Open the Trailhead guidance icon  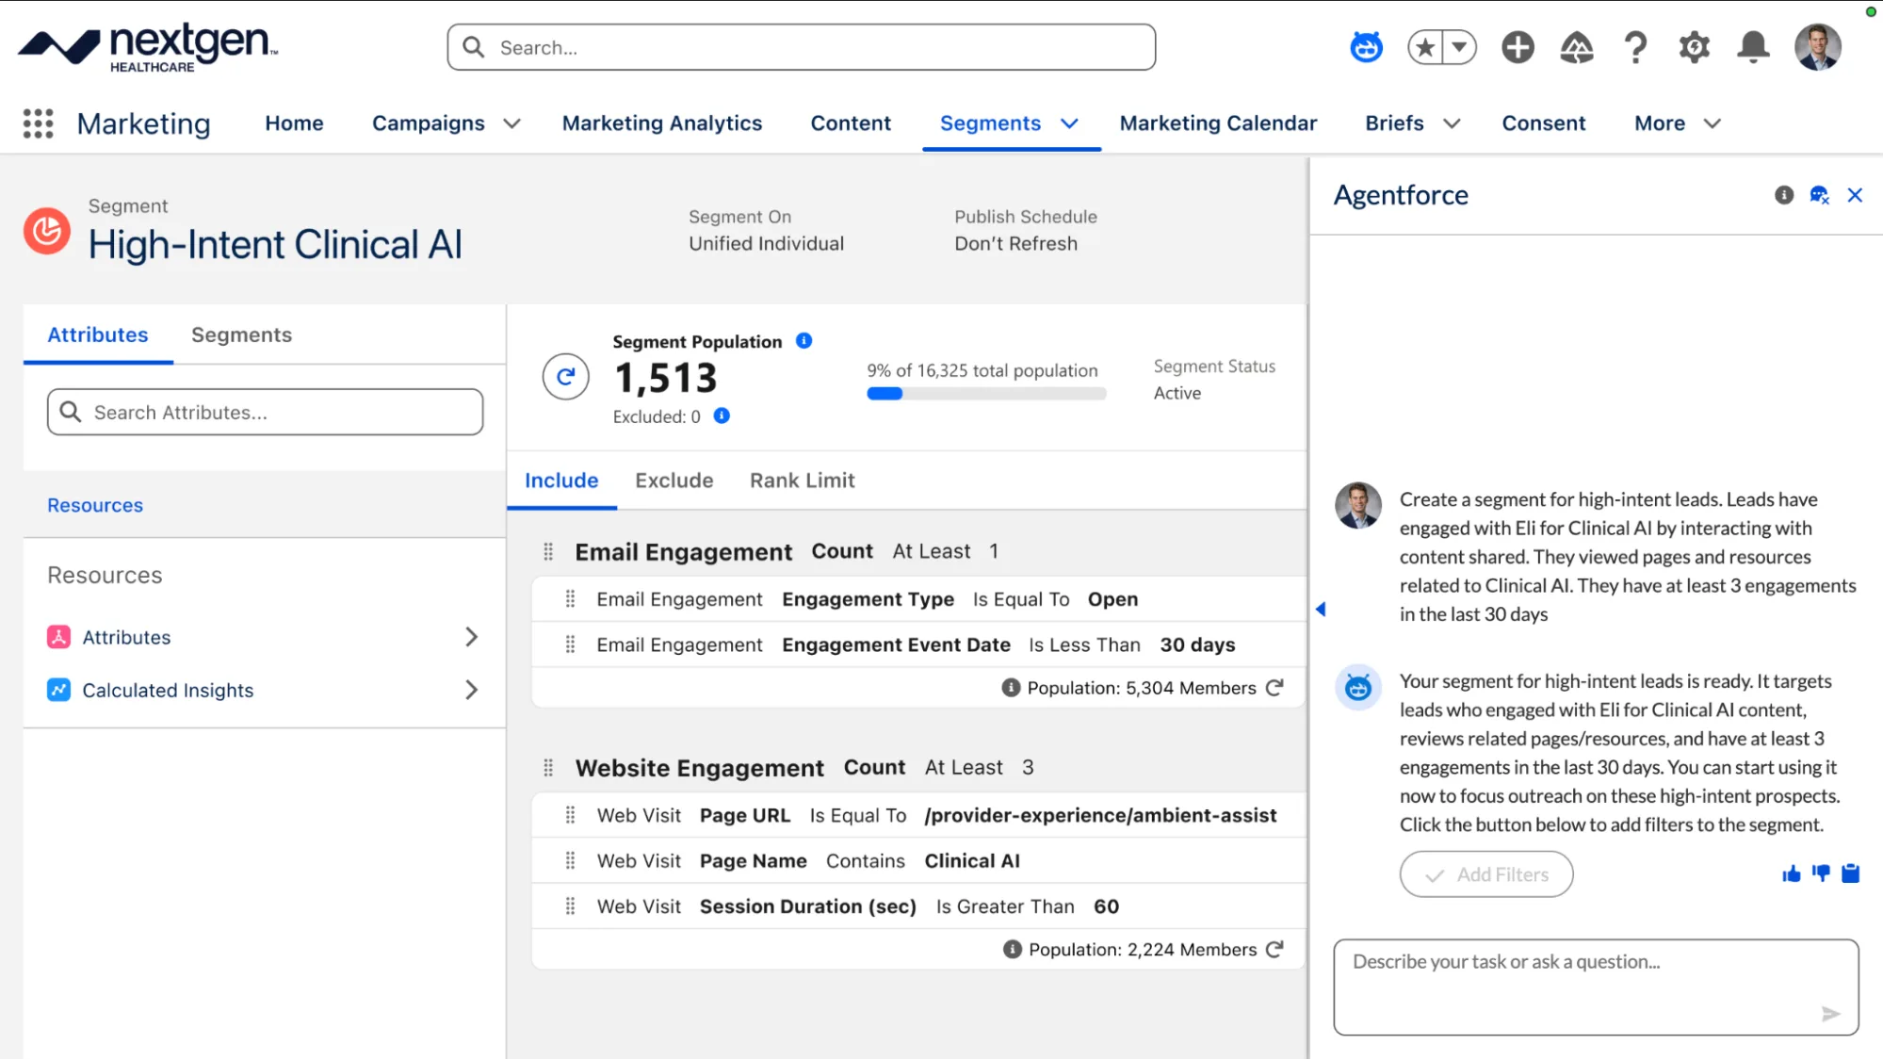(x=1577, y=47)
